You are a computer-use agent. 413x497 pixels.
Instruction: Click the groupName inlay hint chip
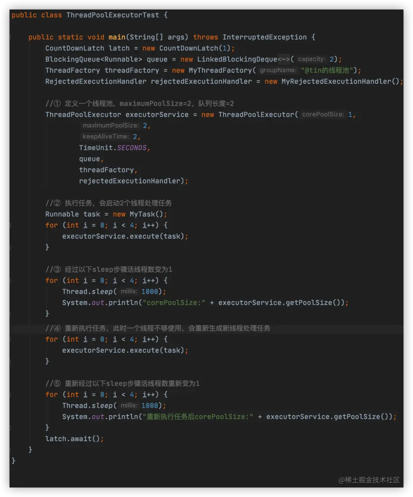(278, 70)
